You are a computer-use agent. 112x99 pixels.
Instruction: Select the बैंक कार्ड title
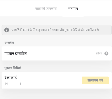tap(11, 78)
